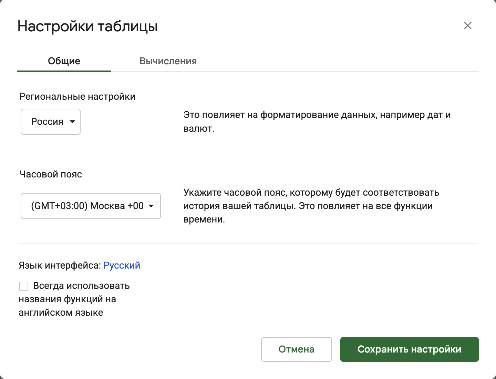
Task: Click the Отмена button
Action: point(297,349)
